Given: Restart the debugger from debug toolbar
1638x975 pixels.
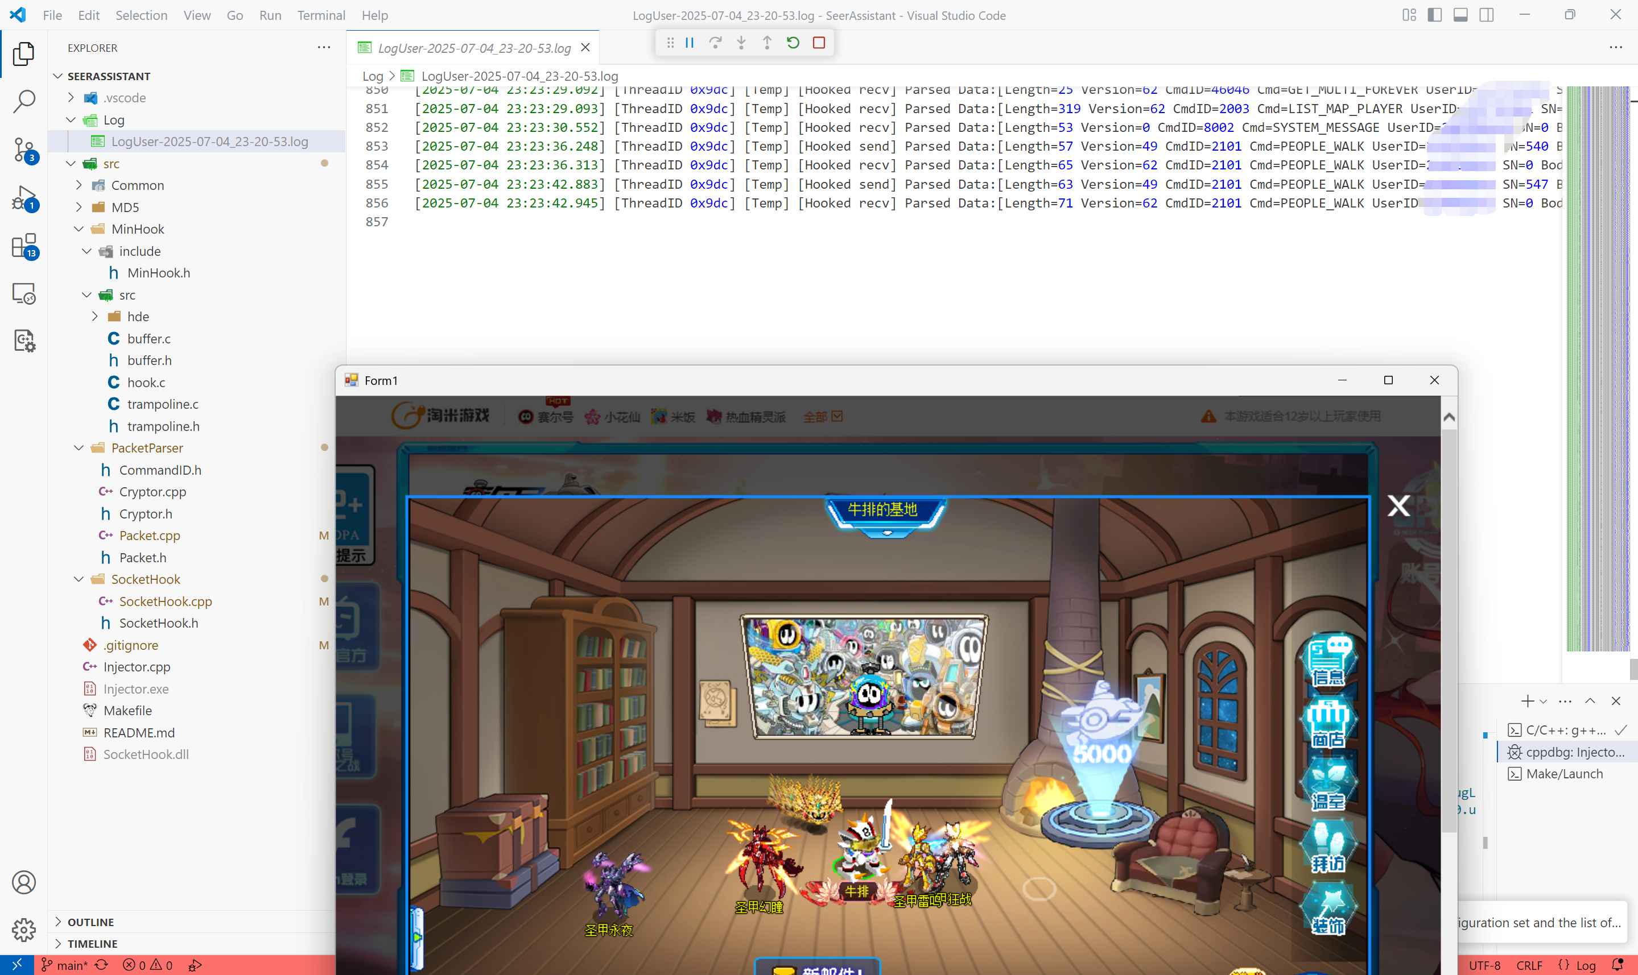Looking at the screenshot, I should [x=793, y=43].
